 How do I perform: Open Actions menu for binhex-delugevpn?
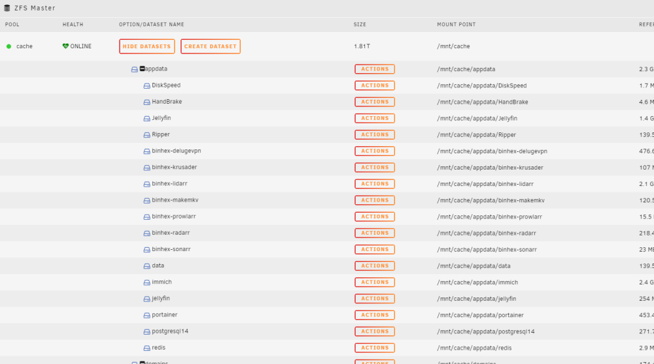[375, 151]
